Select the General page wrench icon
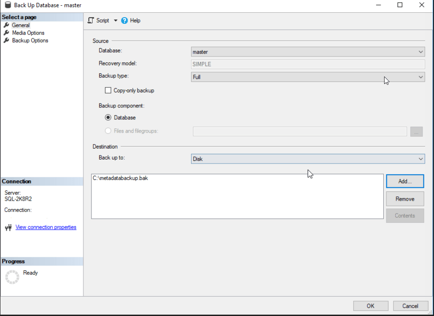Viewport: 434px width, 316px height. pyautogui.click(x=6, y=25)
